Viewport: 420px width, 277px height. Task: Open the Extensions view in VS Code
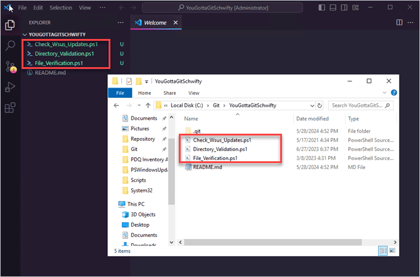pyautogui.click(x=10, y=107)
